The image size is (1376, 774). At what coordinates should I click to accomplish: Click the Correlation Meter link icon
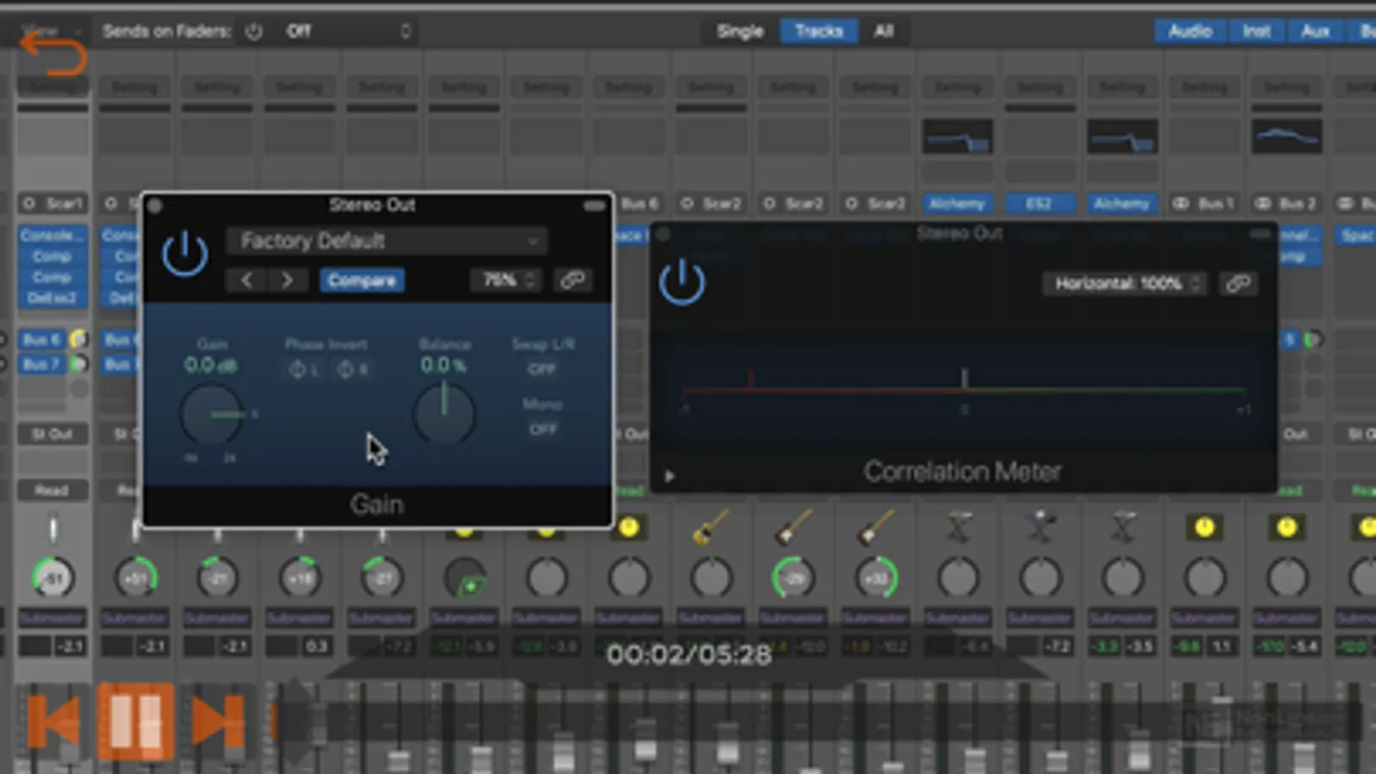(1237, 284)
